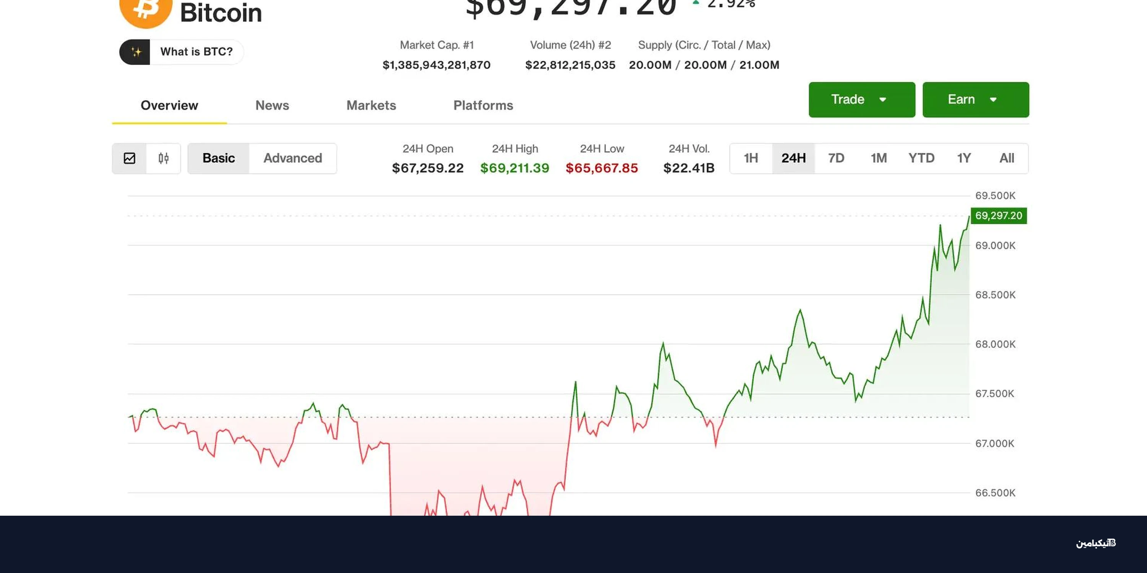Image resolution: width=1147 pixels, height=573 pixels.
Task: Click the Earn dropdown arrow icon
Action: tap(994, 100)
